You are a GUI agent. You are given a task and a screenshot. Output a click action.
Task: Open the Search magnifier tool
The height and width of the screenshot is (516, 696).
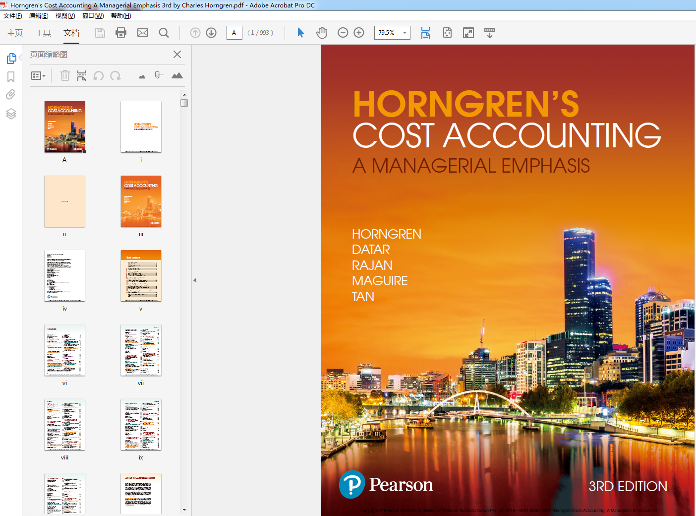tap(164, 33)
